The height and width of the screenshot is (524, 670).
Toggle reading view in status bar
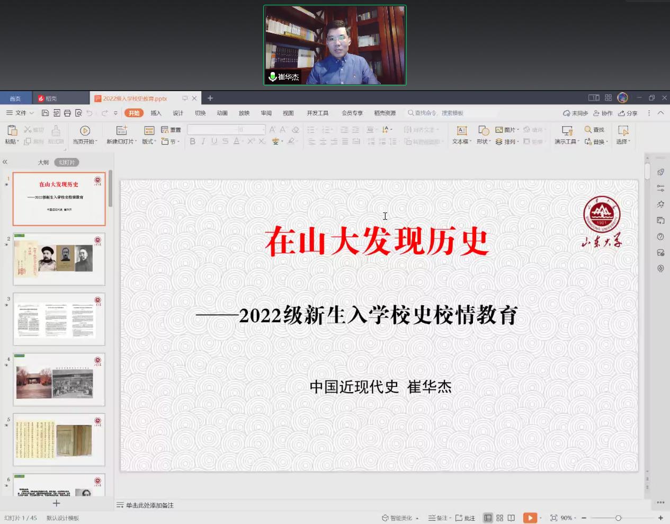511,518
